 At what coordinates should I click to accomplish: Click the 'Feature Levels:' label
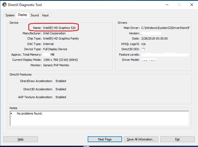(x=129, y=55)
